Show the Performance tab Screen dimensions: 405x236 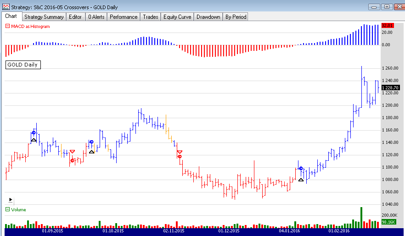click(124, 17)
